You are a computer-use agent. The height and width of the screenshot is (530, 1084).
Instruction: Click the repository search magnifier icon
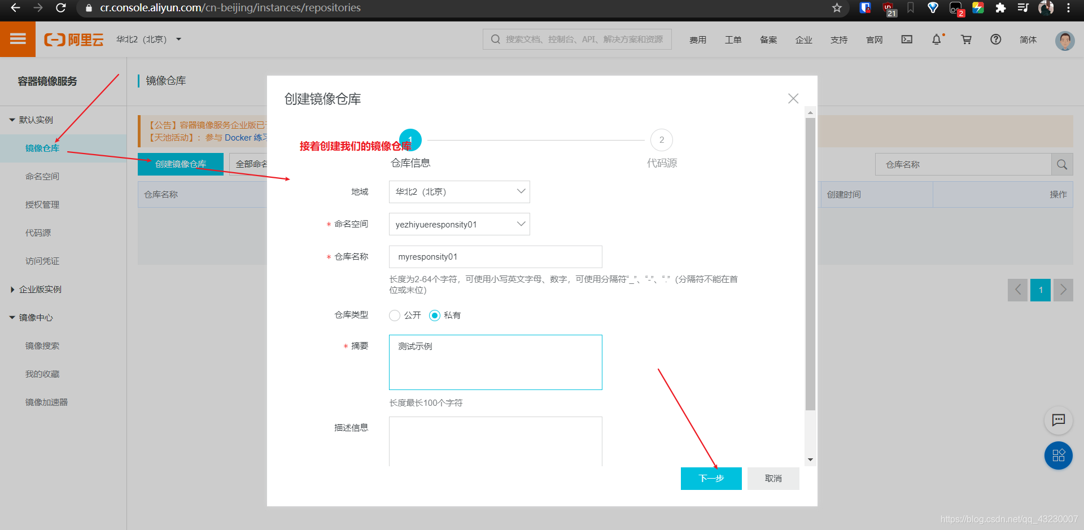click(x=1061, y=164)
